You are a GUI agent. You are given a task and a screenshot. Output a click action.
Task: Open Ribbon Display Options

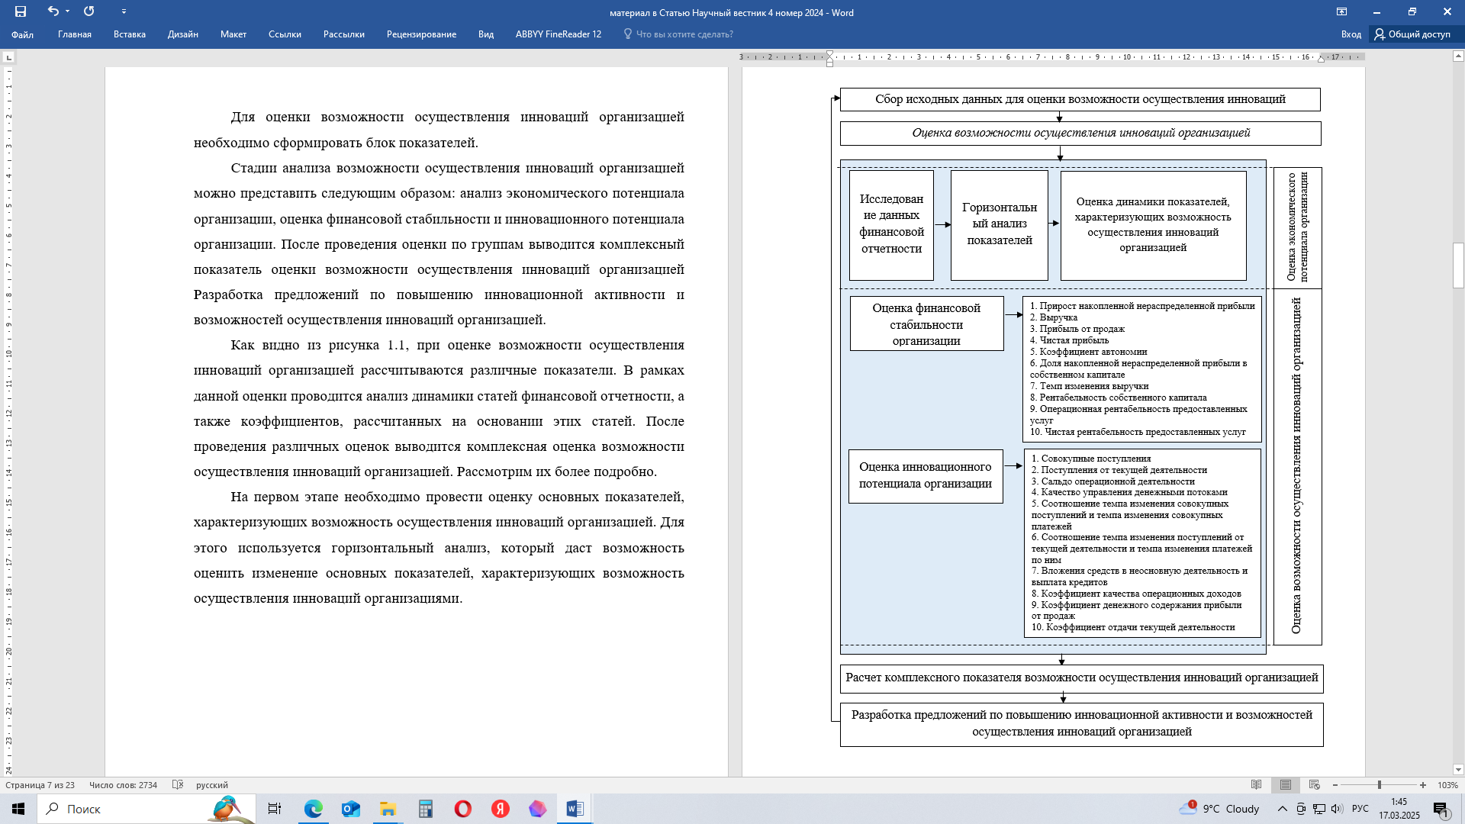coord(1341,11)
